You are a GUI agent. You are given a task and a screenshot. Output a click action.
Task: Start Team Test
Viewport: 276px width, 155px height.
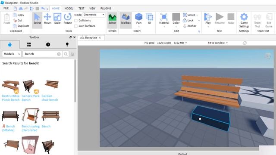coord(257,20)
